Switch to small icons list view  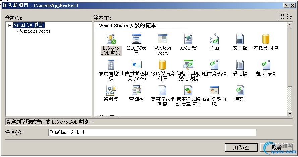[x=289, y=17]
